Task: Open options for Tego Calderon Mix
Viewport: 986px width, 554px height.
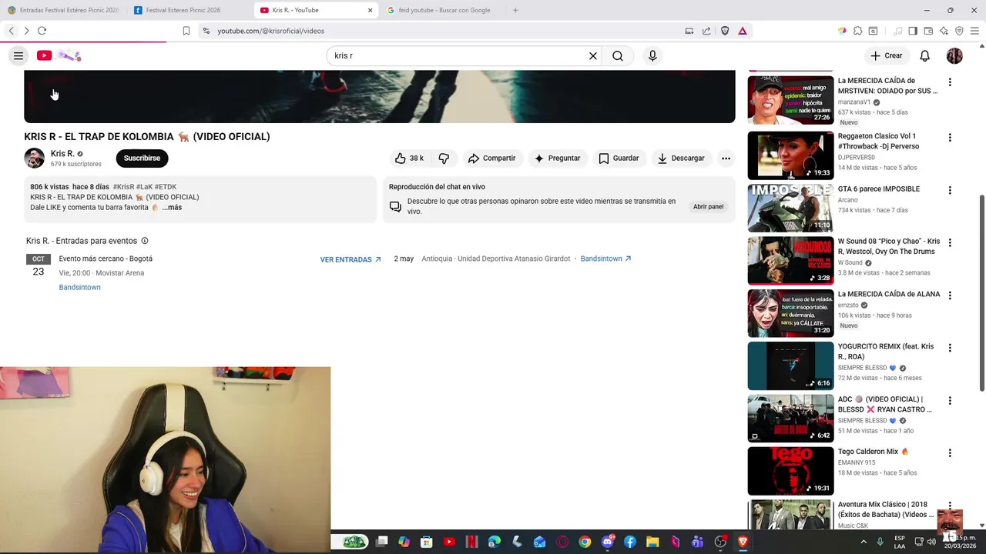Action: 950,453
